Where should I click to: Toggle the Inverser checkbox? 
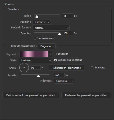click(x=55, y=54)
